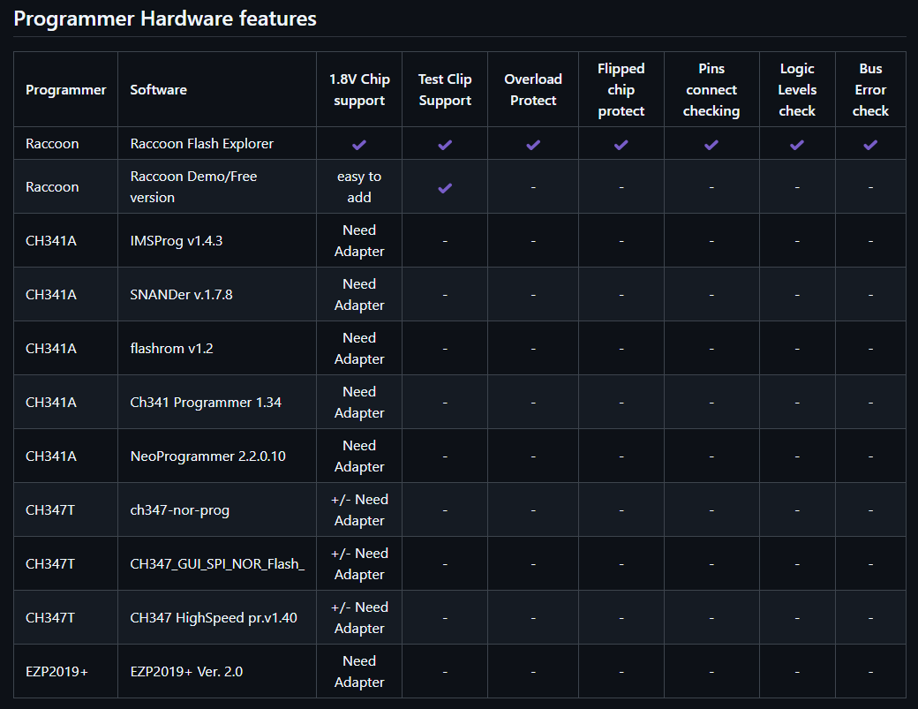The width and height of the screenshot is (918, 709).
Task: Click the Test Clip Support checkmark in Raccoon Flash Explorer row
Action: pos(445,145)
